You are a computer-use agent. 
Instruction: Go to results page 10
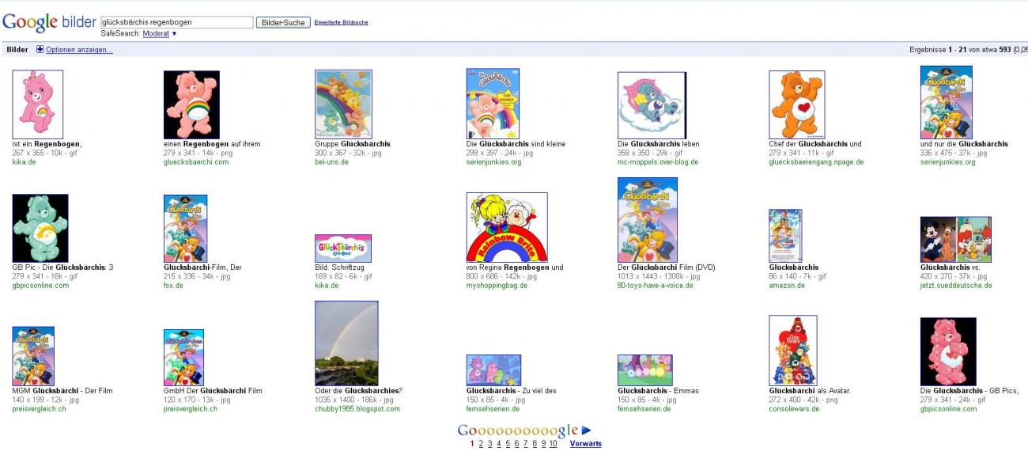point(553,444)
